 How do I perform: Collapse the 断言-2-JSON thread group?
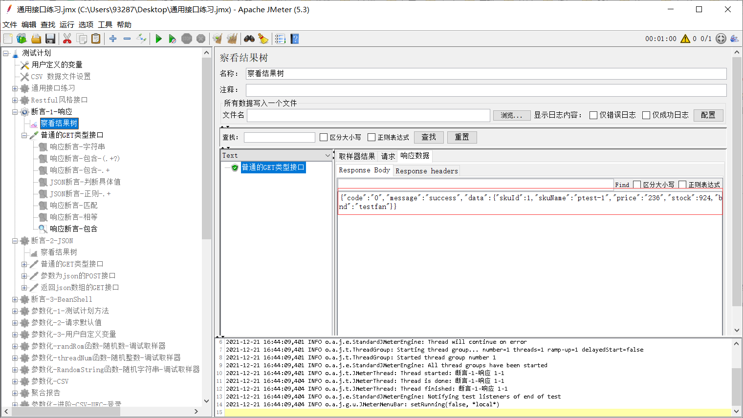tap(15, 241)
